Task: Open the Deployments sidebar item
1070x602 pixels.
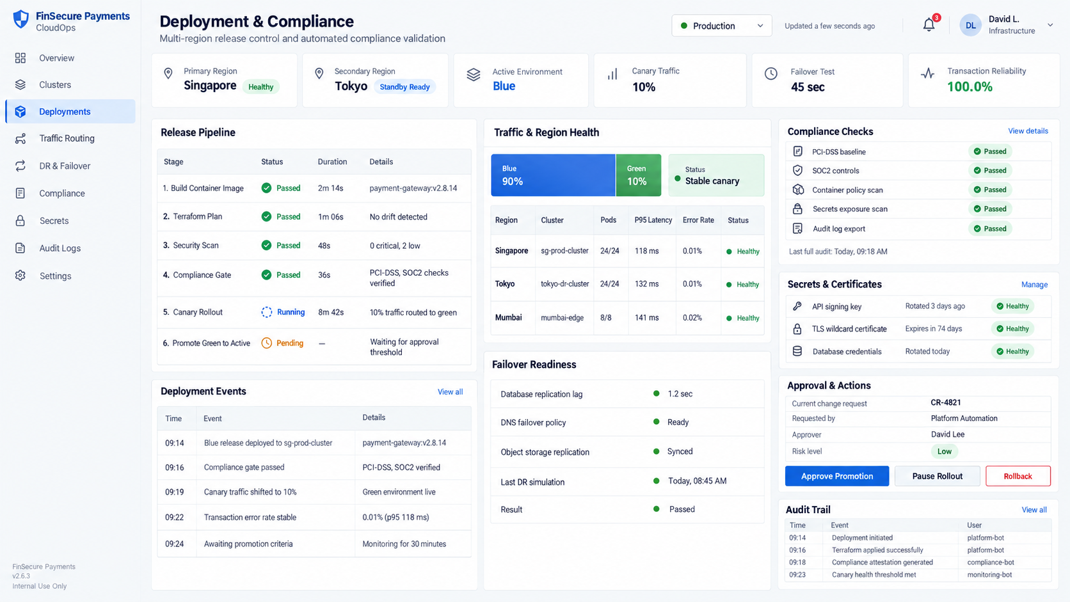Action: coord(70,111)
